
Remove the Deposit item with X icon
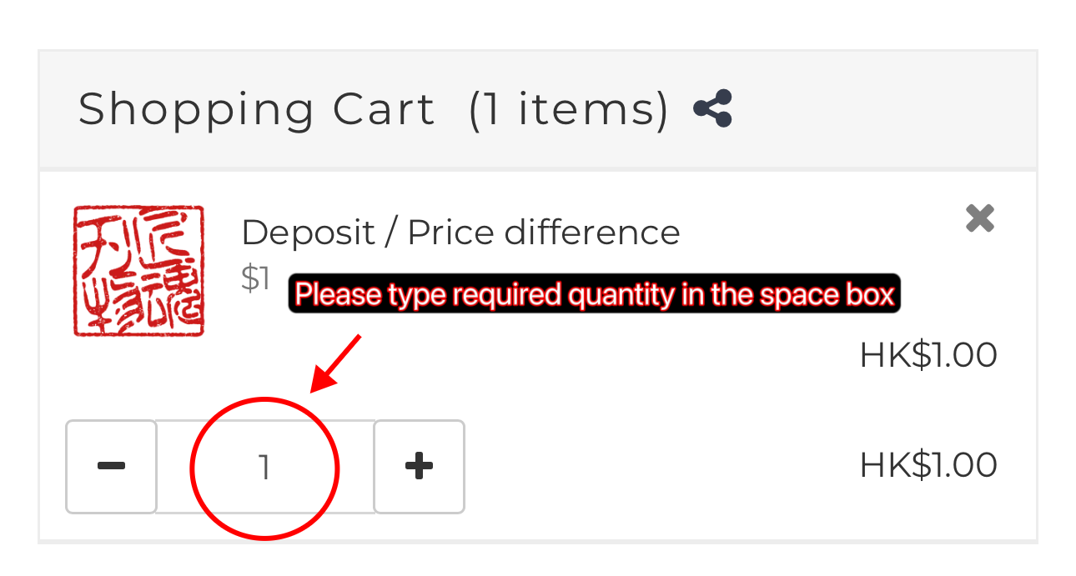coord(980,218)
